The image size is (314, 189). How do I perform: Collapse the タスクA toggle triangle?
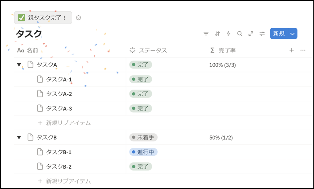[x=19, y=65]
